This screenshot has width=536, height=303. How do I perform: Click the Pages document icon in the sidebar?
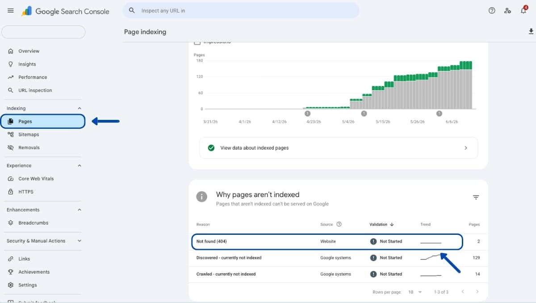click(x=11, y=121)
